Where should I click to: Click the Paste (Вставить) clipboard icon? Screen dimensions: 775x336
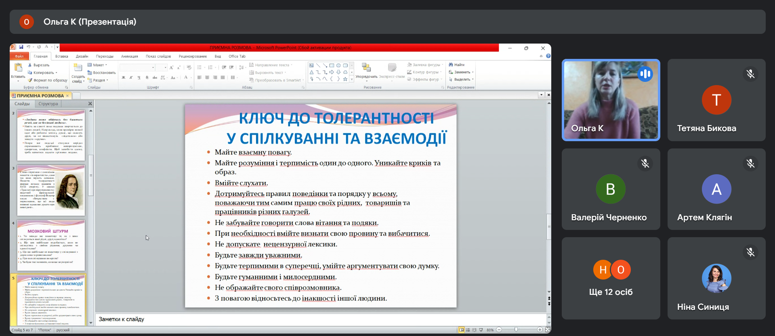[x=18, y=68]
